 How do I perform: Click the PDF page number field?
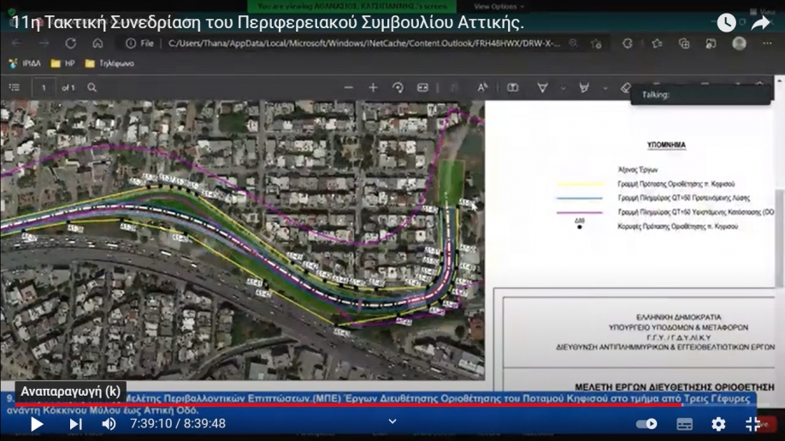tap(44, 87)
